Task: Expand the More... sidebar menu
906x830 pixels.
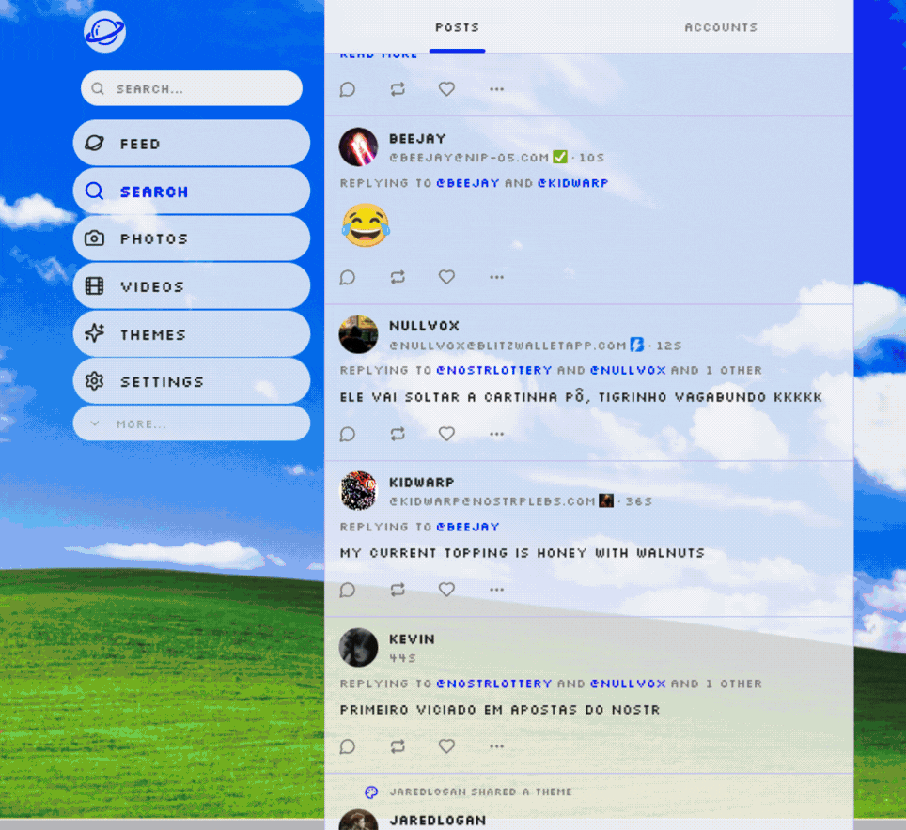Action: pyautogui.click(x=191, y=423)
